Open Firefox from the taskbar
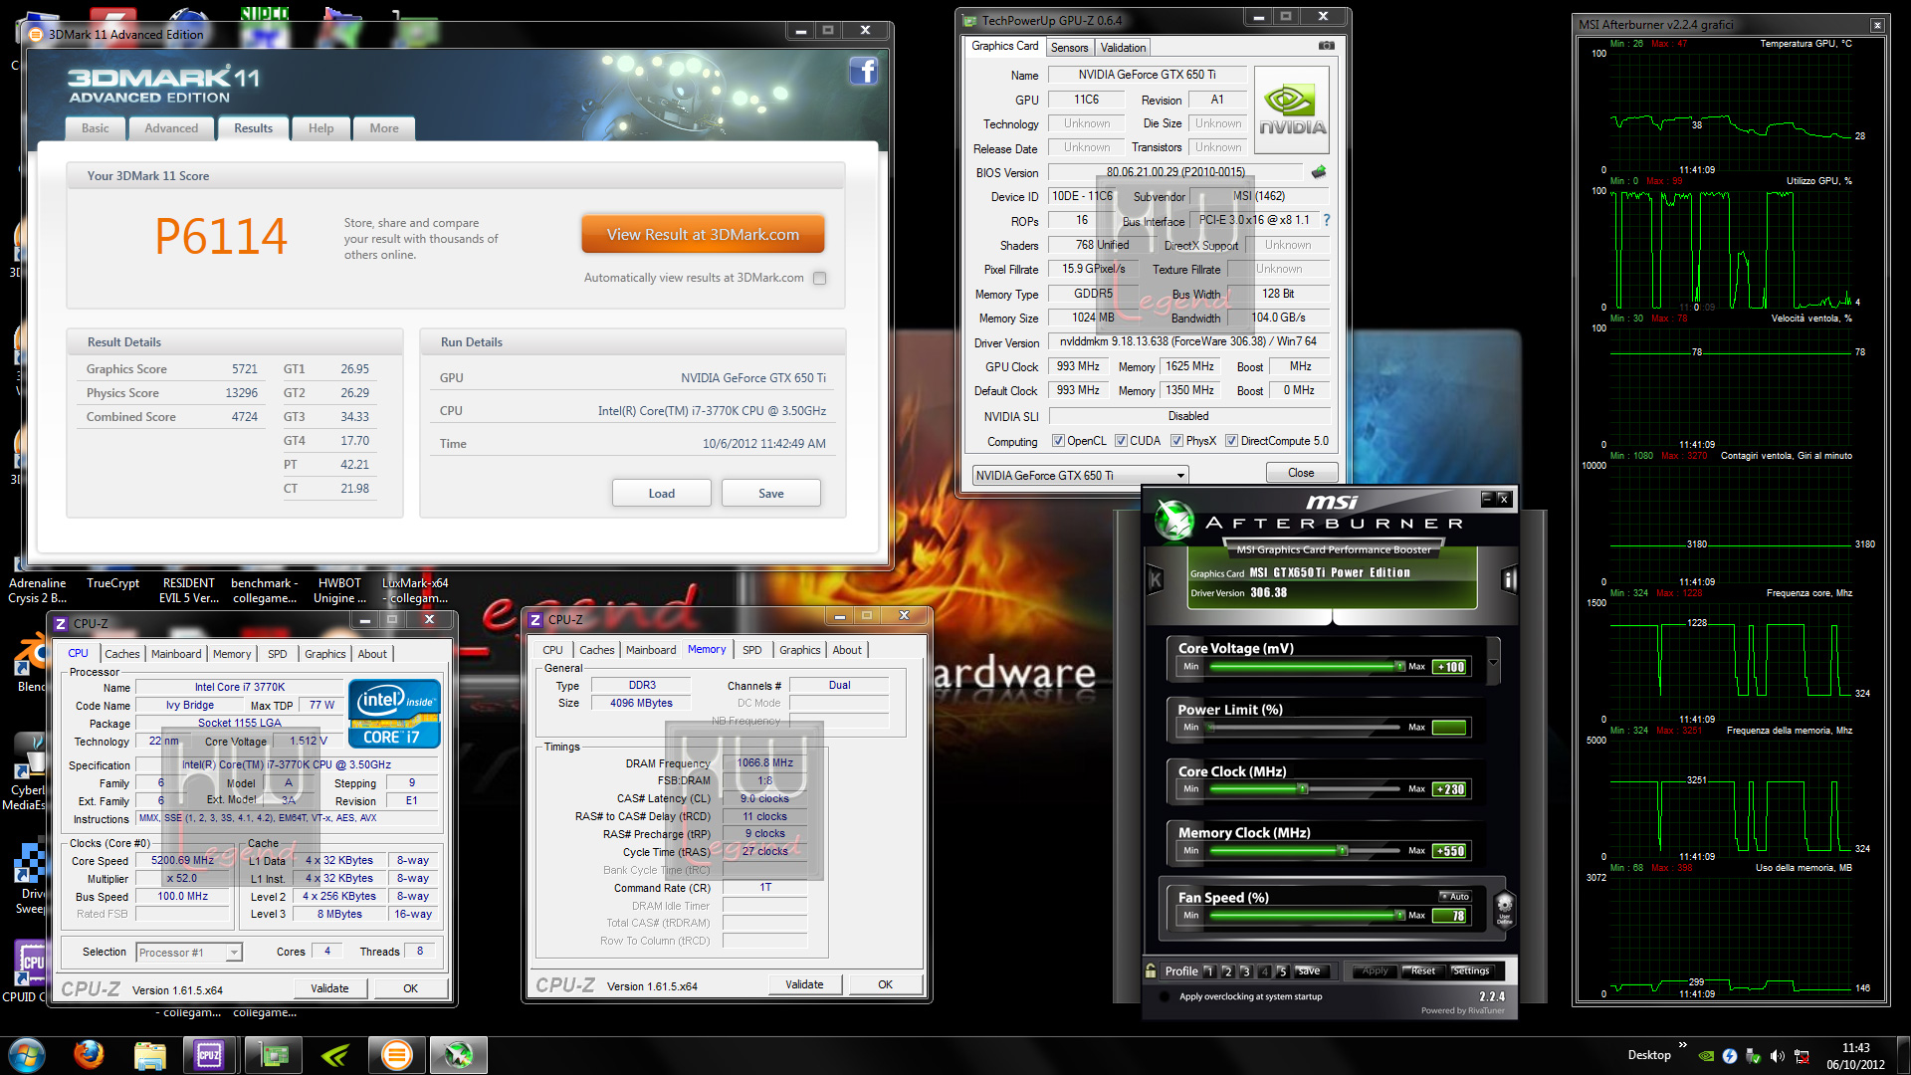 [89, 1055]
